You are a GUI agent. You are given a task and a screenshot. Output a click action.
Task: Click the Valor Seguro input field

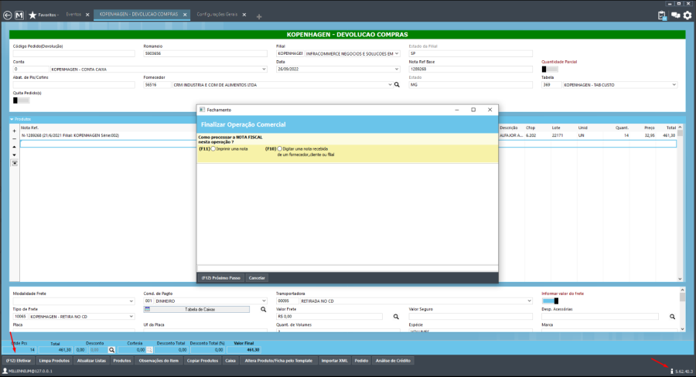pos(470,317)
